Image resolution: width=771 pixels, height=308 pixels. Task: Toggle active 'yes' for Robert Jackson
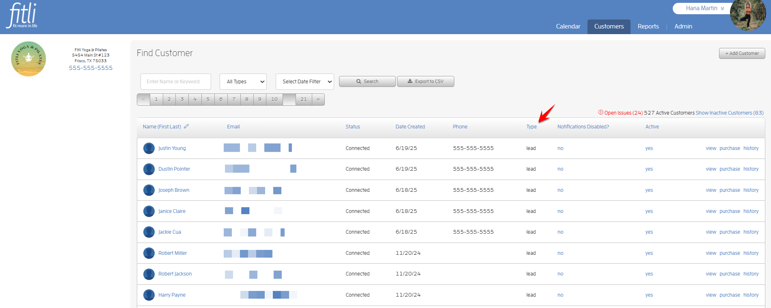point(649,274)
